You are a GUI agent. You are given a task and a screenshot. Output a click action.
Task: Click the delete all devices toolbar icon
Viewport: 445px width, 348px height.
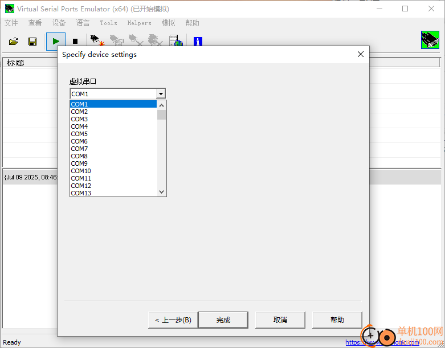[x=155, y=40]
